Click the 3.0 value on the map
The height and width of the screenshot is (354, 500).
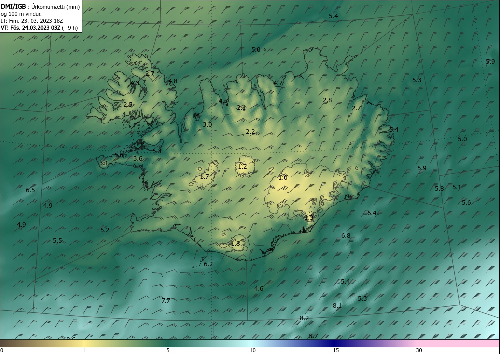coord(207,125)
